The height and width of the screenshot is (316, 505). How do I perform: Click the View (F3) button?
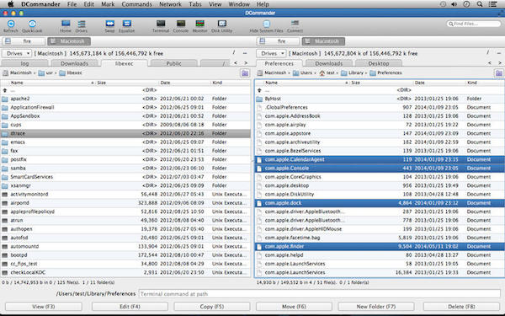pyautogui.click(x=44, y=307)
